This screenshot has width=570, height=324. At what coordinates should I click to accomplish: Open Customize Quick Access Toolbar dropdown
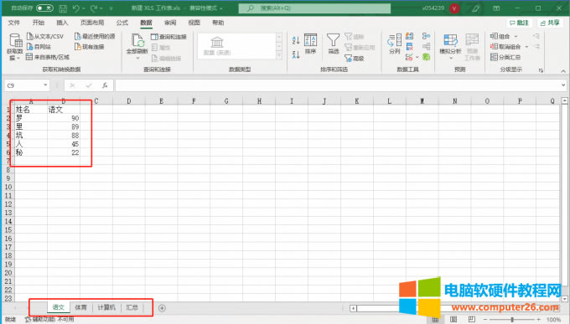pos(111,8)
